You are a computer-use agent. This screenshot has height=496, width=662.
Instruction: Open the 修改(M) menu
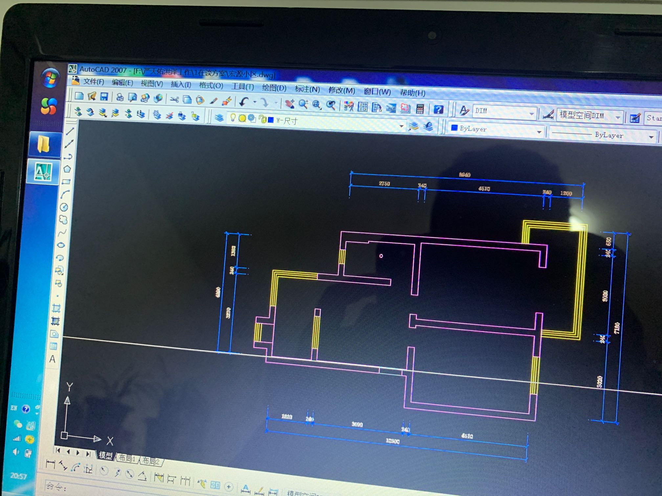(342, 90)
